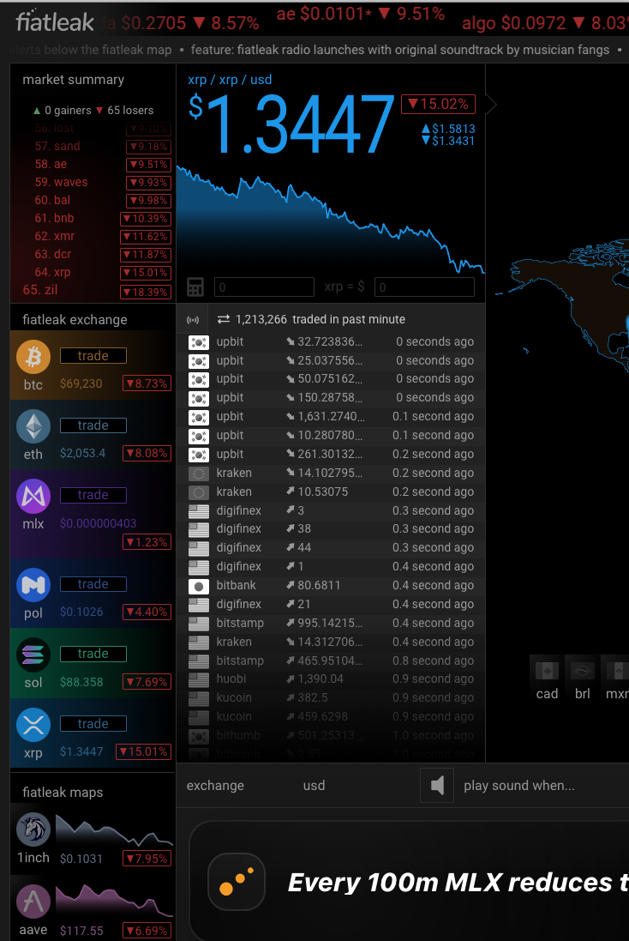Click the huobi 1,390.04 trade row
Image resolution: width=629 pixels, height=941 pixels.
(331, 679)
